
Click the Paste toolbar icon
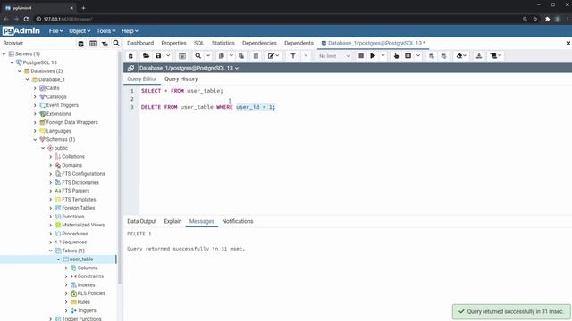tap(241, 56)
